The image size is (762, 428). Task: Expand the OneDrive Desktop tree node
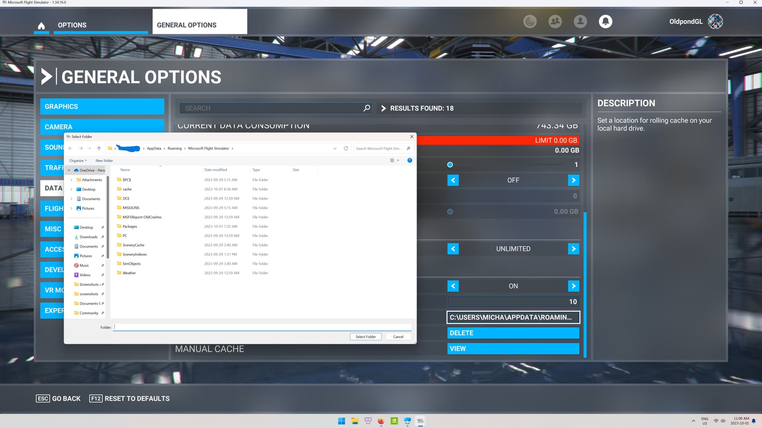[x=71, y=189]
